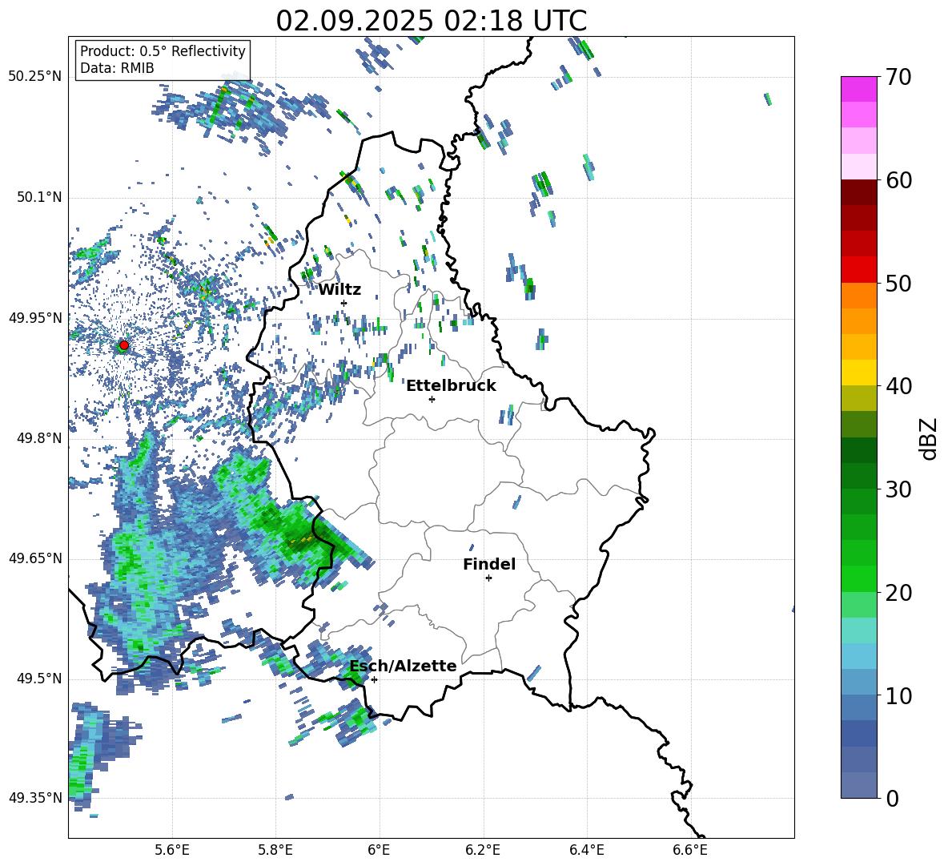This screenshot has width=948, height=866.
Task: Click the 6.4°E longitude label
Action: (586, 850)
